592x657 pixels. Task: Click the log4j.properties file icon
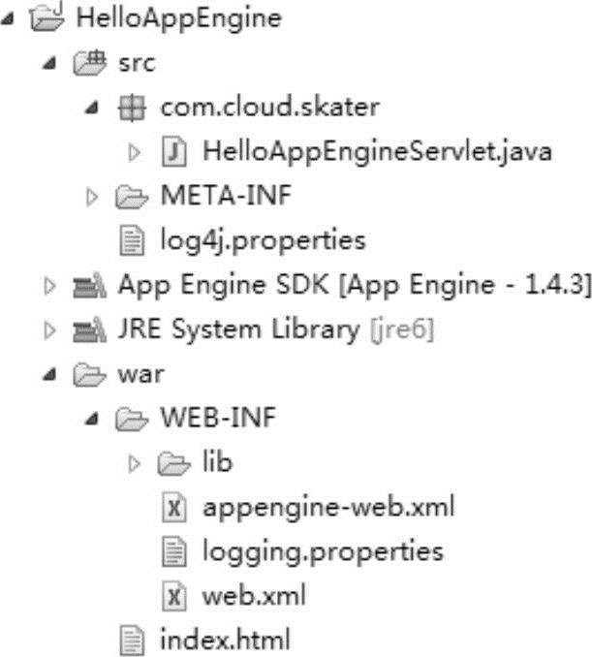[x=129, y=239]
